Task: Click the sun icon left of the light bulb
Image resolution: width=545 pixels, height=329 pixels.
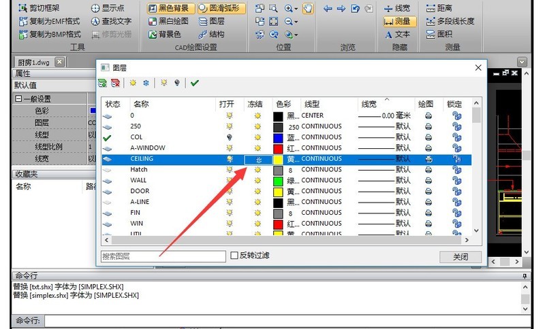Action: [163, 83]
